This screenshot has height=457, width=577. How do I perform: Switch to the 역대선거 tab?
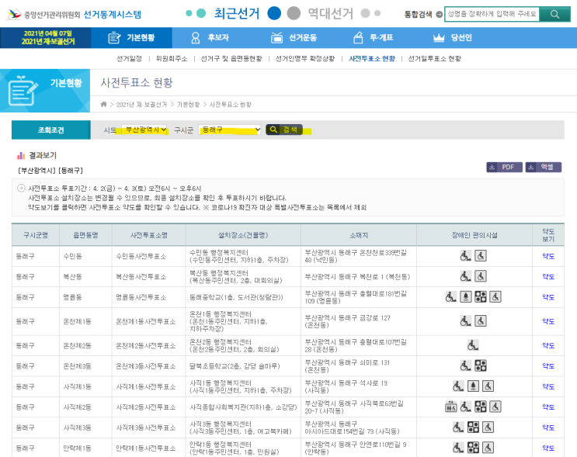[331, 14]
